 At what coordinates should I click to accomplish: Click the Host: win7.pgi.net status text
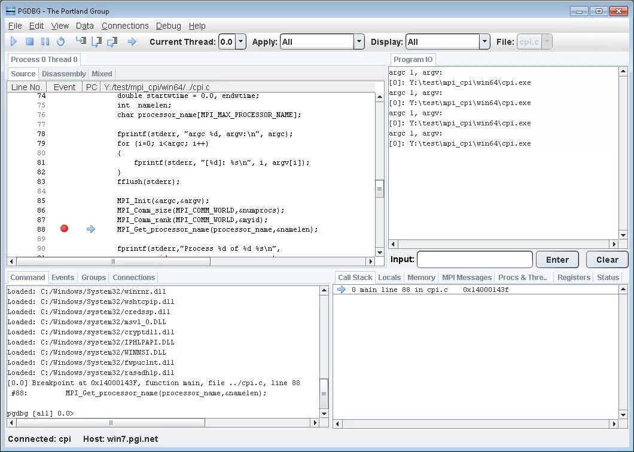(120, 439)
